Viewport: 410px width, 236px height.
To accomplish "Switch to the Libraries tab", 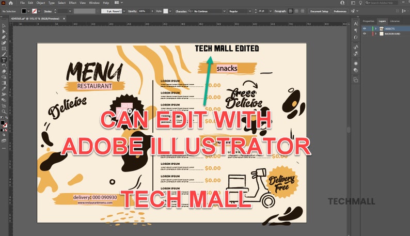I will point(395,21).
